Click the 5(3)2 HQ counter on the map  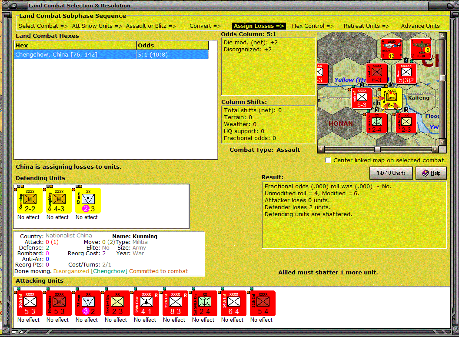pos(406,74)
